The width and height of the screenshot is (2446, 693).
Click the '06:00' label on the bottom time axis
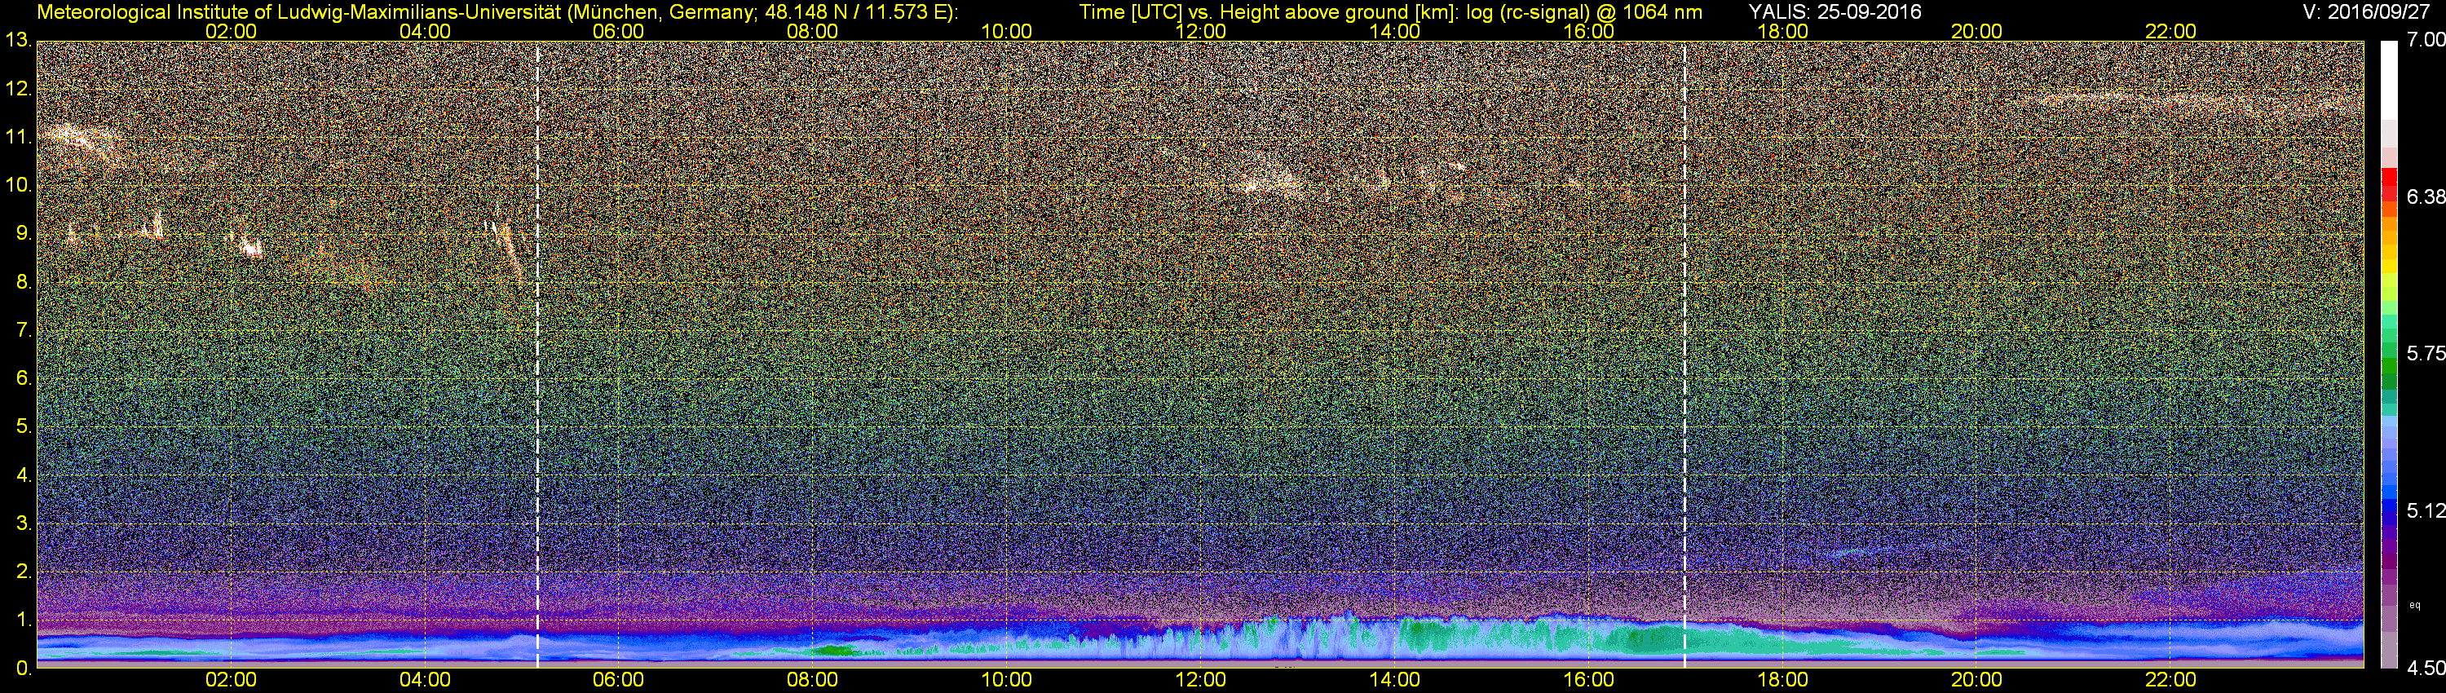tap(618, 681)
